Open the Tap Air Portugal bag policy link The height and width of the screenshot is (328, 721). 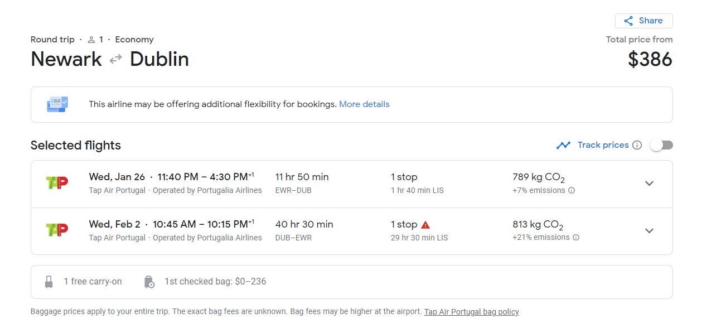click(471, 312)
